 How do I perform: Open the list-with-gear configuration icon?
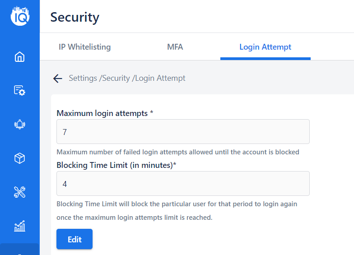[20, 90]
